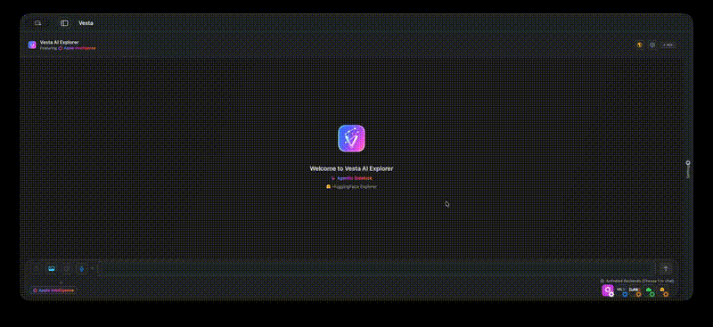Focus the chat message input field
This screenshot has height=327, width=713.
[x=376, y=269]
